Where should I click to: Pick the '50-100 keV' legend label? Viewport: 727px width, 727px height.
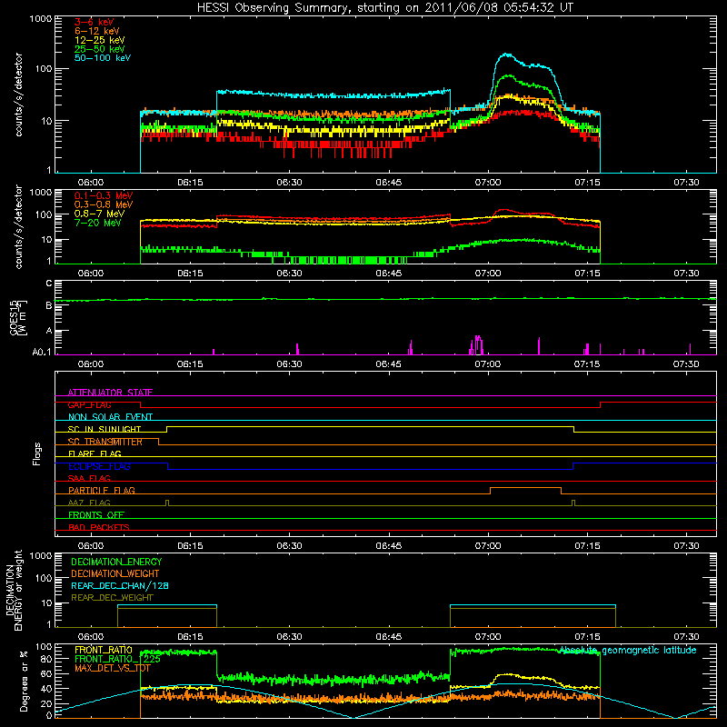103,58
